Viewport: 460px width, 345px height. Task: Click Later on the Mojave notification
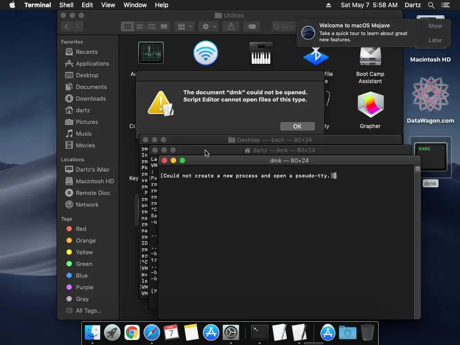pos(435,40)
